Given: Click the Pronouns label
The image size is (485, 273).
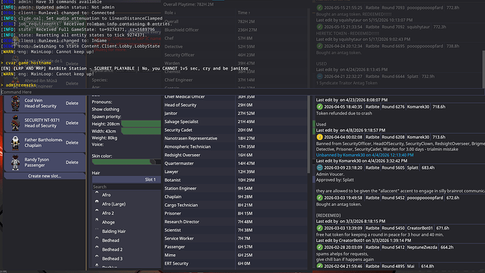Looking at the screenshot, I should pos(102,102).
